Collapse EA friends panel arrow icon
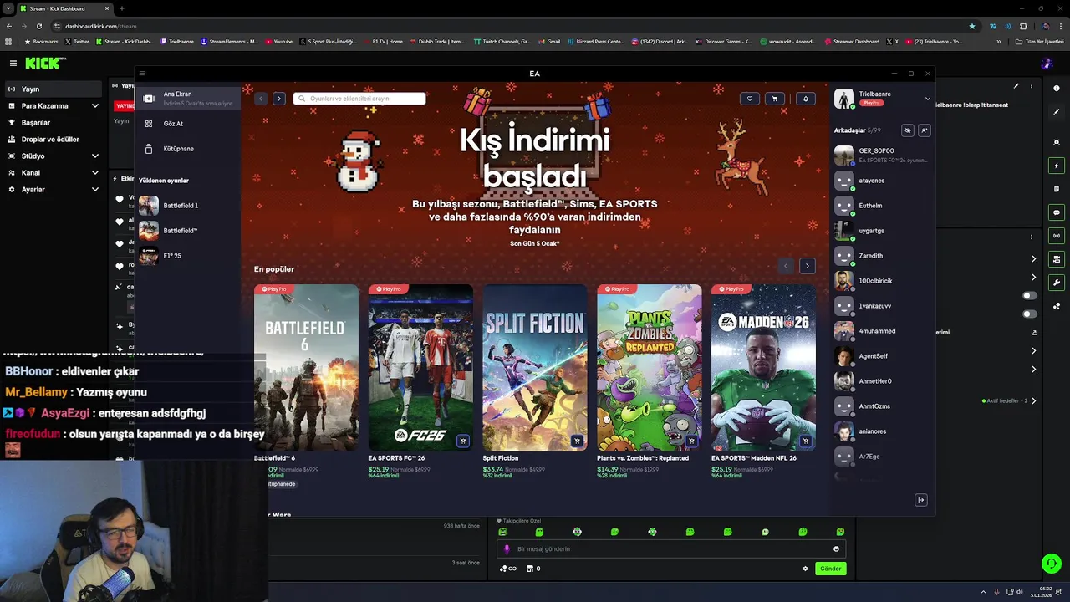Image resolution: width=1070 pixels, height=602 pixels. click(921, 500)
